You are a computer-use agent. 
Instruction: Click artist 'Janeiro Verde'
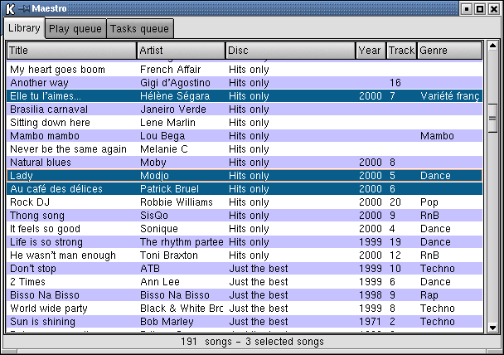click(x=173, y=109)
